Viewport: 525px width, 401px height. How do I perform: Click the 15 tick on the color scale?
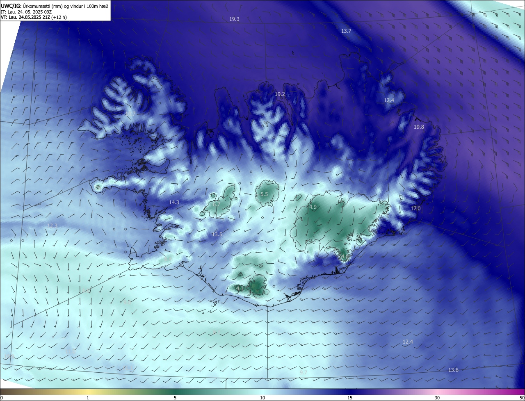(x=350, y=398)
